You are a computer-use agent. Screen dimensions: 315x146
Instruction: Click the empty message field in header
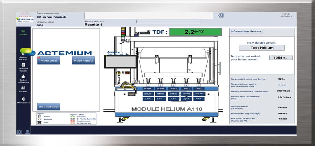[x=147, y=15]
